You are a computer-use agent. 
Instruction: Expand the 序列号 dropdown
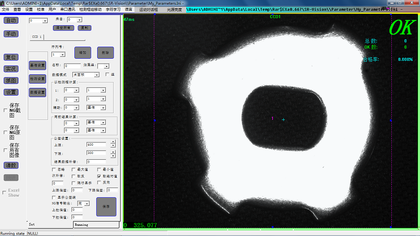click(62, 55)
